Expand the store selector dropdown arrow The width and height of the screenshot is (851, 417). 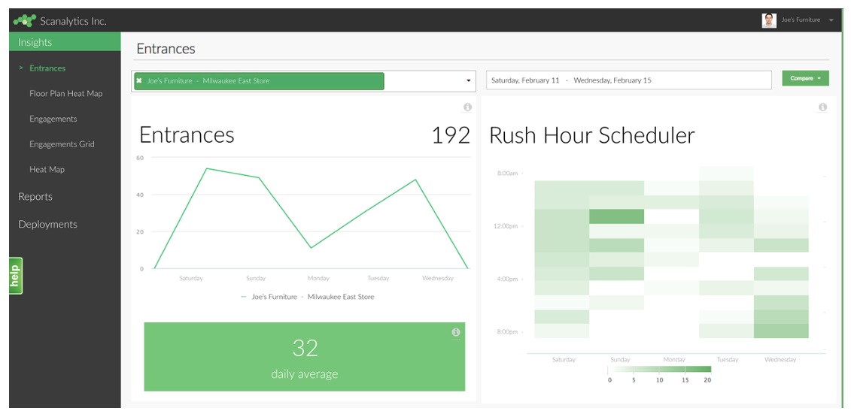click(x=469, y=80)
